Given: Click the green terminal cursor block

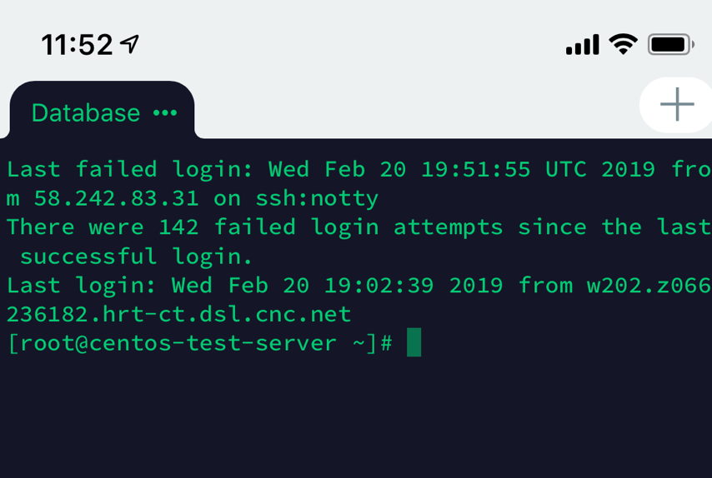Looking at the screenshot, I should (x=414, y=343).
